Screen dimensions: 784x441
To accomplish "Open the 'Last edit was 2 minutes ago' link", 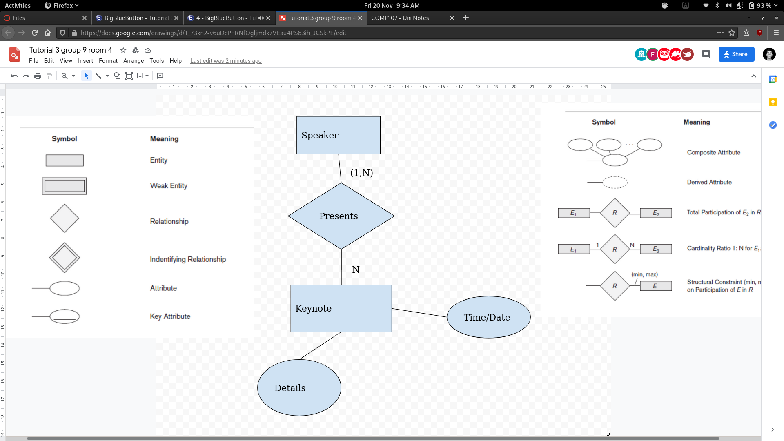I will pyautogui.click(x=226, y=61).
